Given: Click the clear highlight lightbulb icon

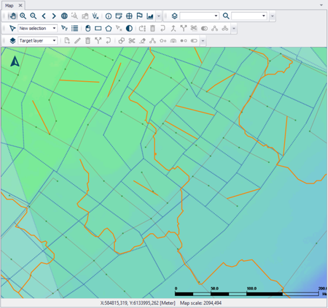Looking at the screenshot, I should click(x=95, y=16).
